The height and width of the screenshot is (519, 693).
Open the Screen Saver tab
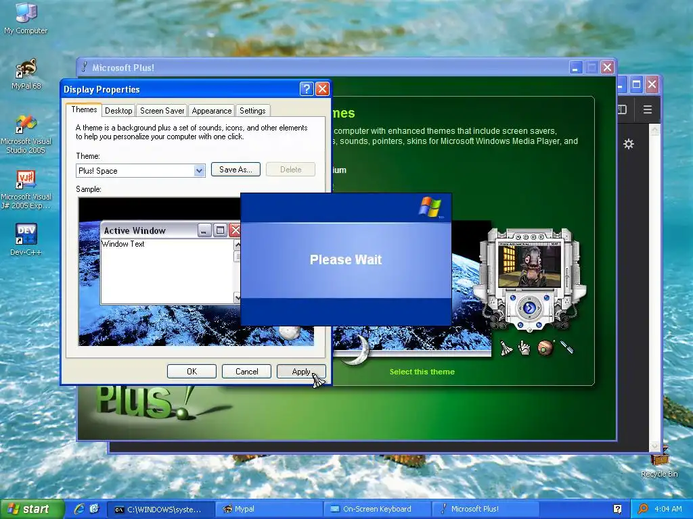[162, 111]
